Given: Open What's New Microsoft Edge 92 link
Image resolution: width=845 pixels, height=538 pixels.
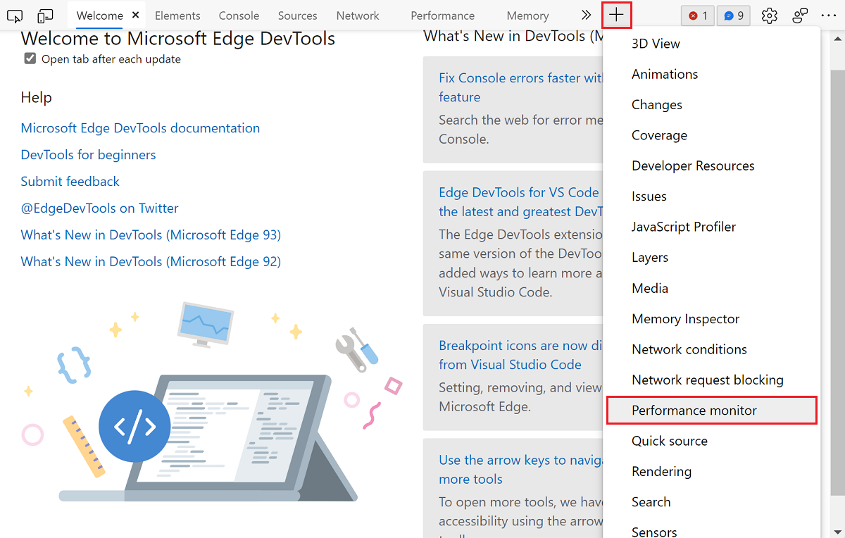Looking at the screenshot, I should (x=151, y=262).
